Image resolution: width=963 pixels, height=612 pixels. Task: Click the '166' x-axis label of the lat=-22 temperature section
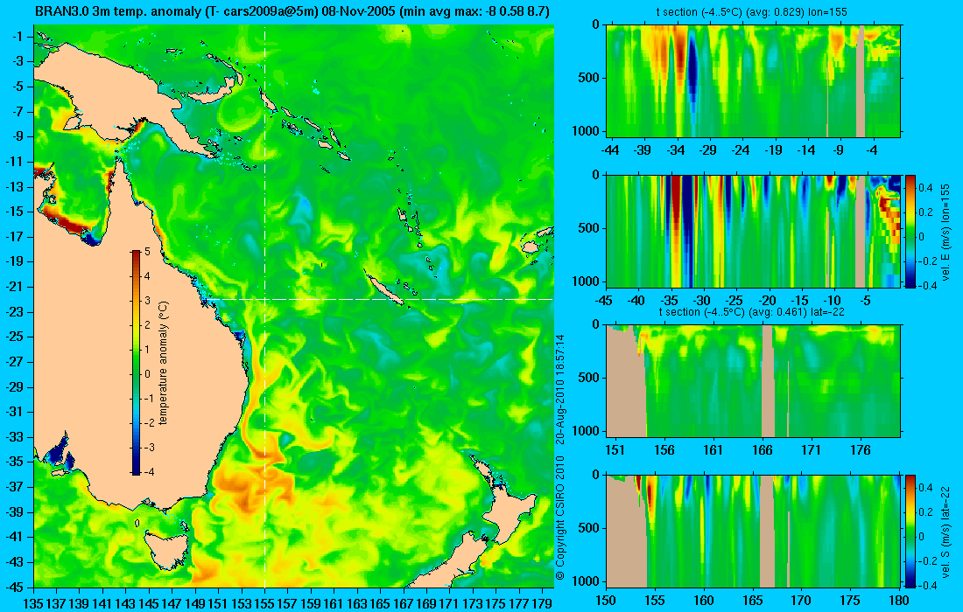point(763,450)
